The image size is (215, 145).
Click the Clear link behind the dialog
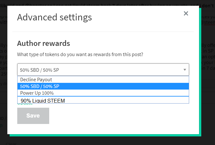[x=11, y=144]
